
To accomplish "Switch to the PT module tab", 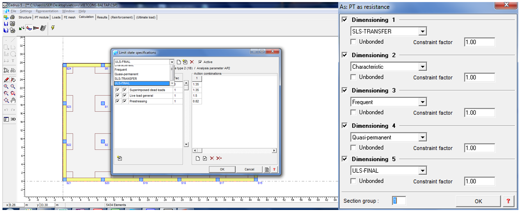I will tap(41, 17).
